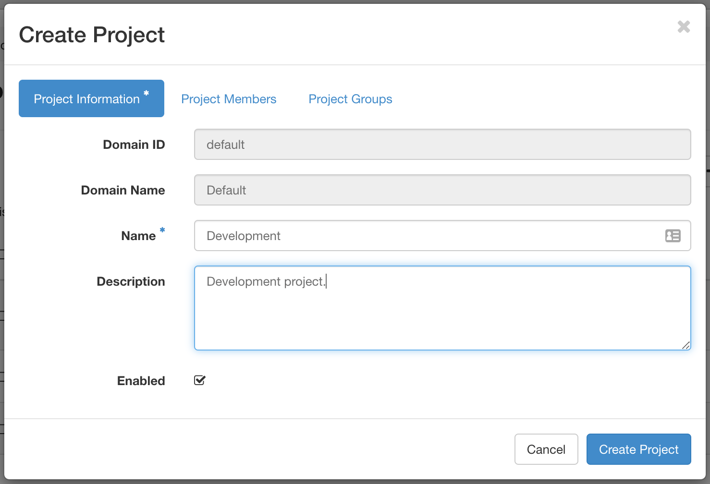Viewport: 710px width, 484px height.
Task: Click the resize handle of the Description textarea
Action: tap(686, 345)
